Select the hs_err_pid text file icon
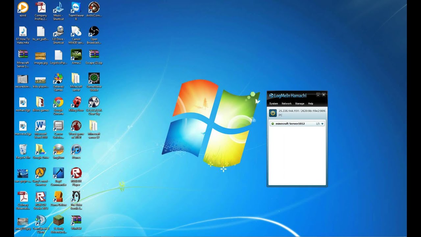This screenshot has width=421, height=237. tap(41, 31)
